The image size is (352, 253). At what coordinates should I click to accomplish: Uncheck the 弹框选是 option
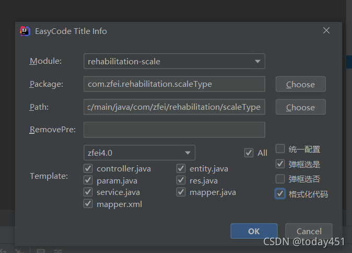click(x=280, y=164)
